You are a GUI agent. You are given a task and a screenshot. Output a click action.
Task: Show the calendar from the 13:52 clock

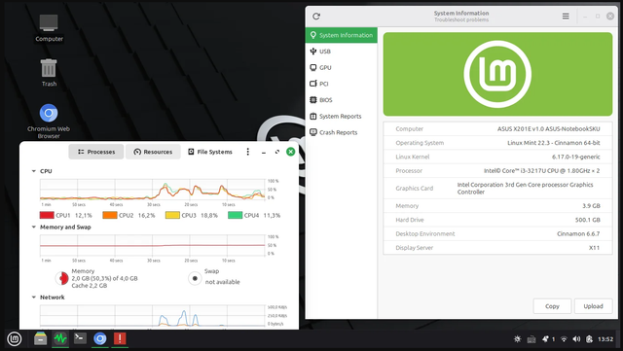[x=605, y=339]
